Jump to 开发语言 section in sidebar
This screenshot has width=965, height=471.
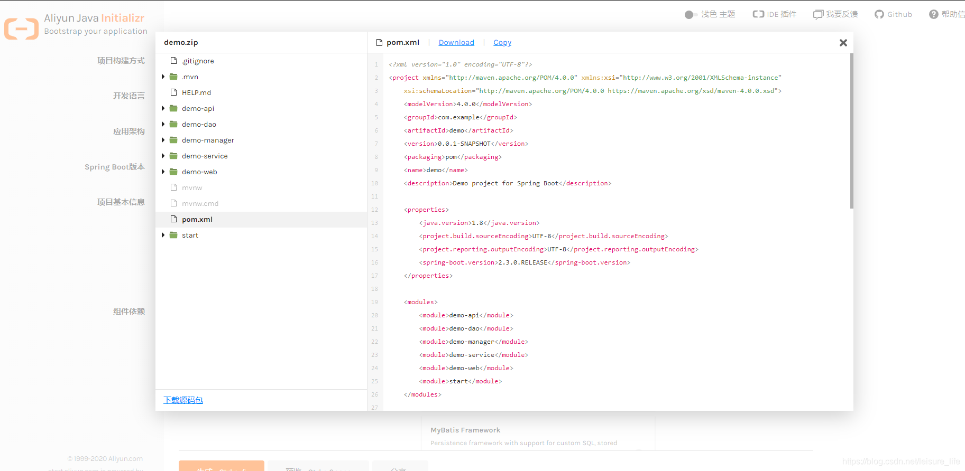(128, 96)
